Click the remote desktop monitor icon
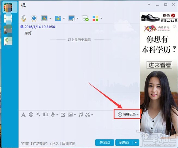 coord(72,18)
